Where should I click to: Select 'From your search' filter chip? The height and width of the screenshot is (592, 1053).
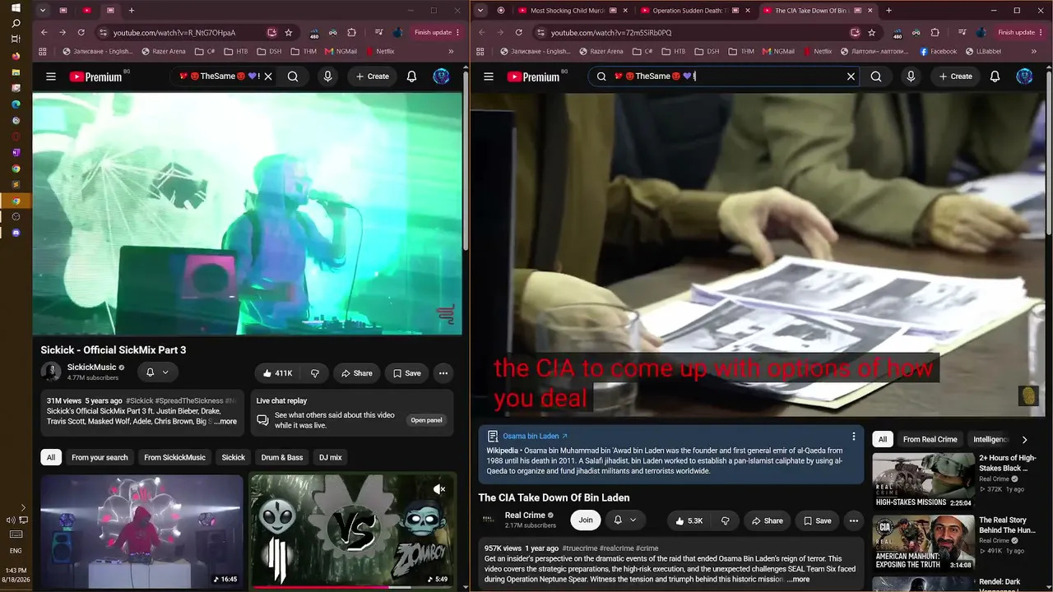100,457
